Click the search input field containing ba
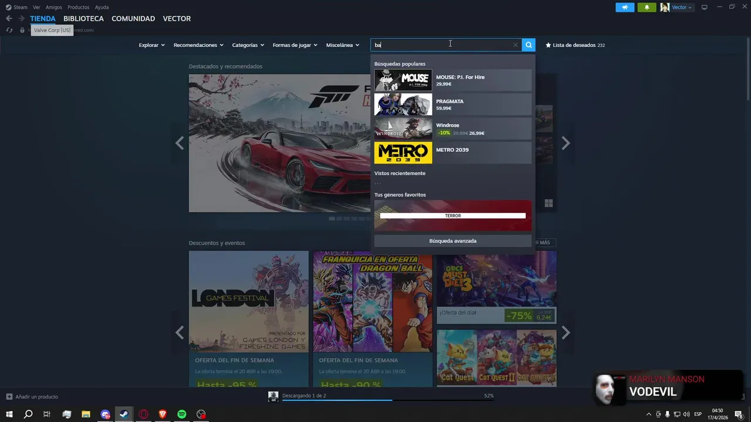The image size is (751, 422). point(446,45)
